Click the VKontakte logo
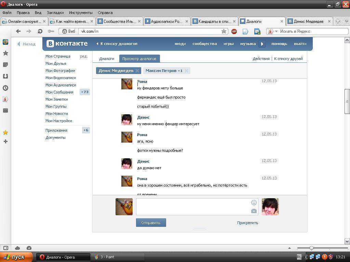 coord(67,43)
